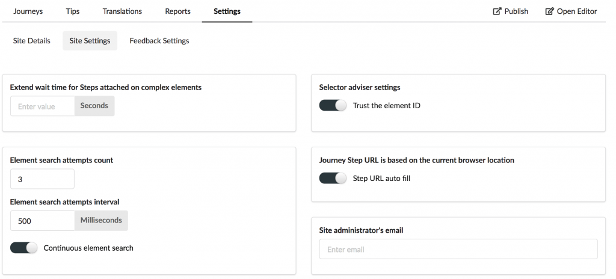The width and height of the screenshot is (616, 279).
Task: Switch to the Tips tab
Action: coord(73,11)
